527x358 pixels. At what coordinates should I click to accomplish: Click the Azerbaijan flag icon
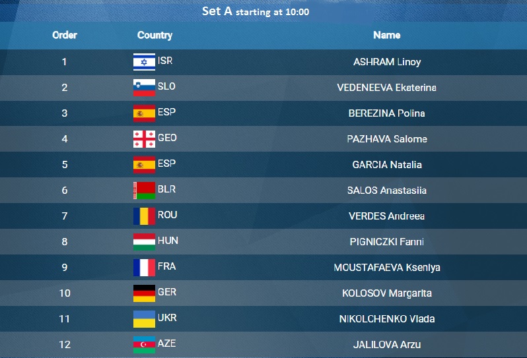[x=144, y=345]
